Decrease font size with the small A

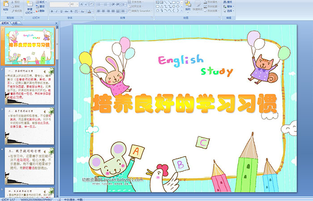pos(86,4)
